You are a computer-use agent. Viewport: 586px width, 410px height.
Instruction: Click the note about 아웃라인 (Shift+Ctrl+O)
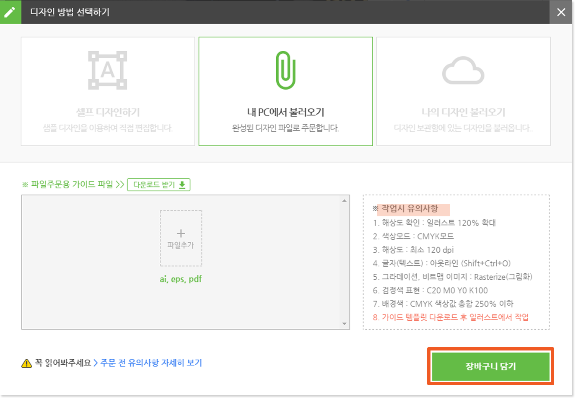coord(442,263)
